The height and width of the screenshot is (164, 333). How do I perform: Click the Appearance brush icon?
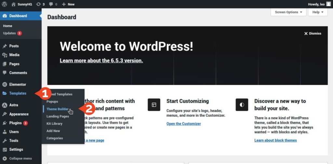pyautogui.click(x=5, y=114)
